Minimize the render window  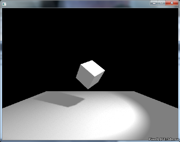154,3
